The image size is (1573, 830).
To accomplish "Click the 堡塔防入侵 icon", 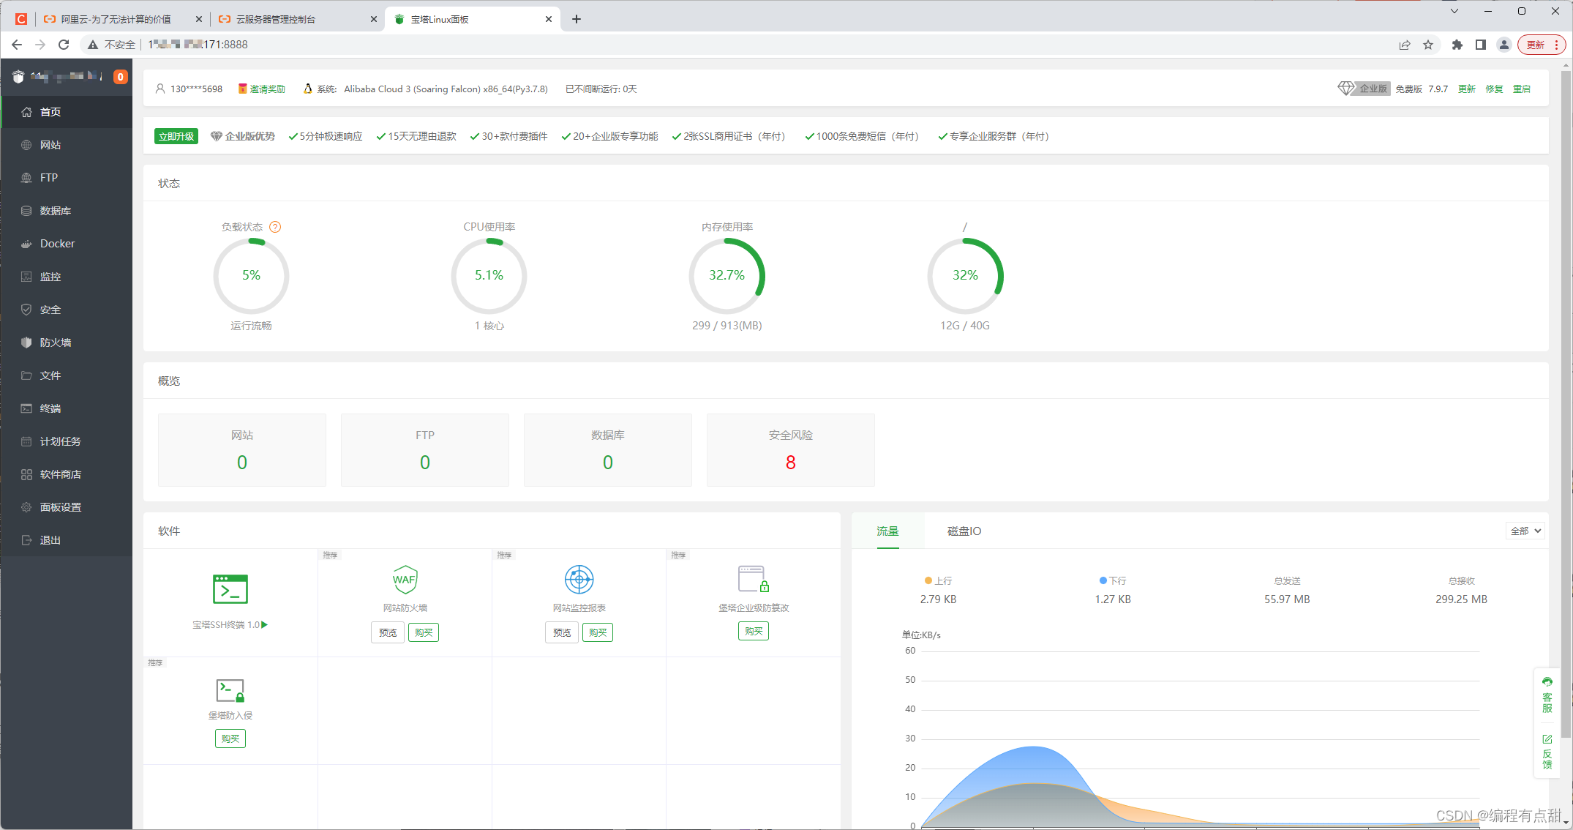I will pyautogui.click(x=230, y=690).
